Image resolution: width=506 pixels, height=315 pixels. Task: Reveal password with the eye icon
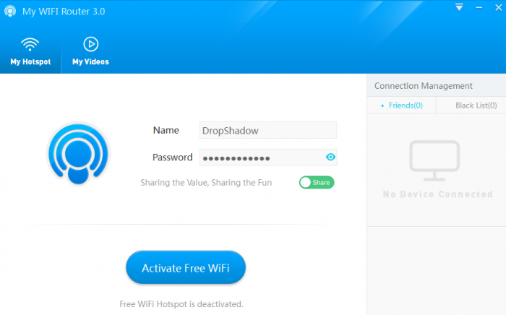point(330,157)
